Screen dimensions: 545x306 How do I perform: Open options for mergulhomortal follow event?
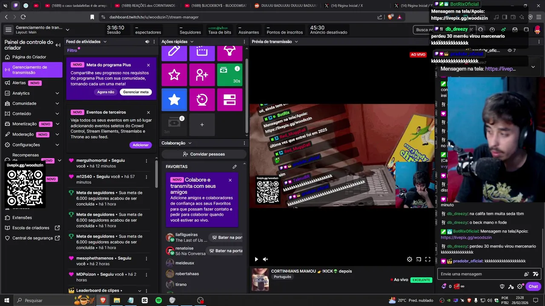[x=146, y=161]
